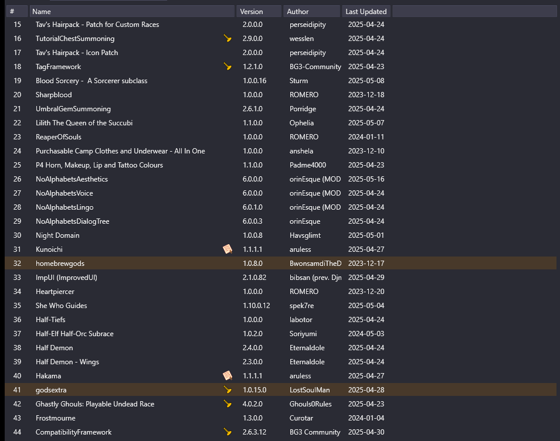The image size is (560, 441).
Task: Select Ghastly Ghouls: Playable Undead Race name
Action: pos(95,404)
